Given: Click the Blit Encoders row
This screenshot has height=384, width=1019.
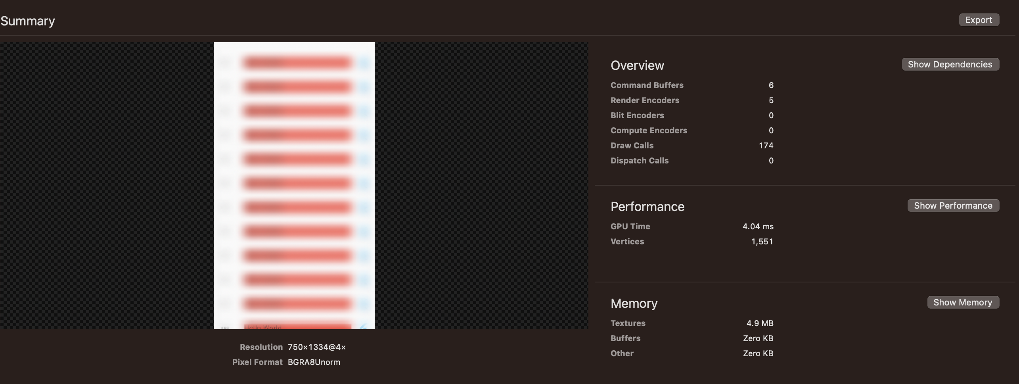Looking at the screenshot, I should 637,115.
